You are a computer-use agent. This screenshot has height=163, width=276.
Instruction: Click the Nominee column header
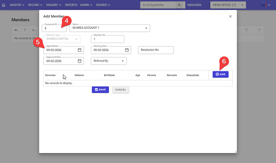click(x=50, y=75)
